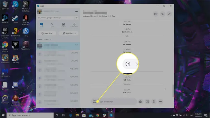This screenshot has width=210, height=118.
Task: Click the People, groups & messages search box
Action: tap(56, 18)
